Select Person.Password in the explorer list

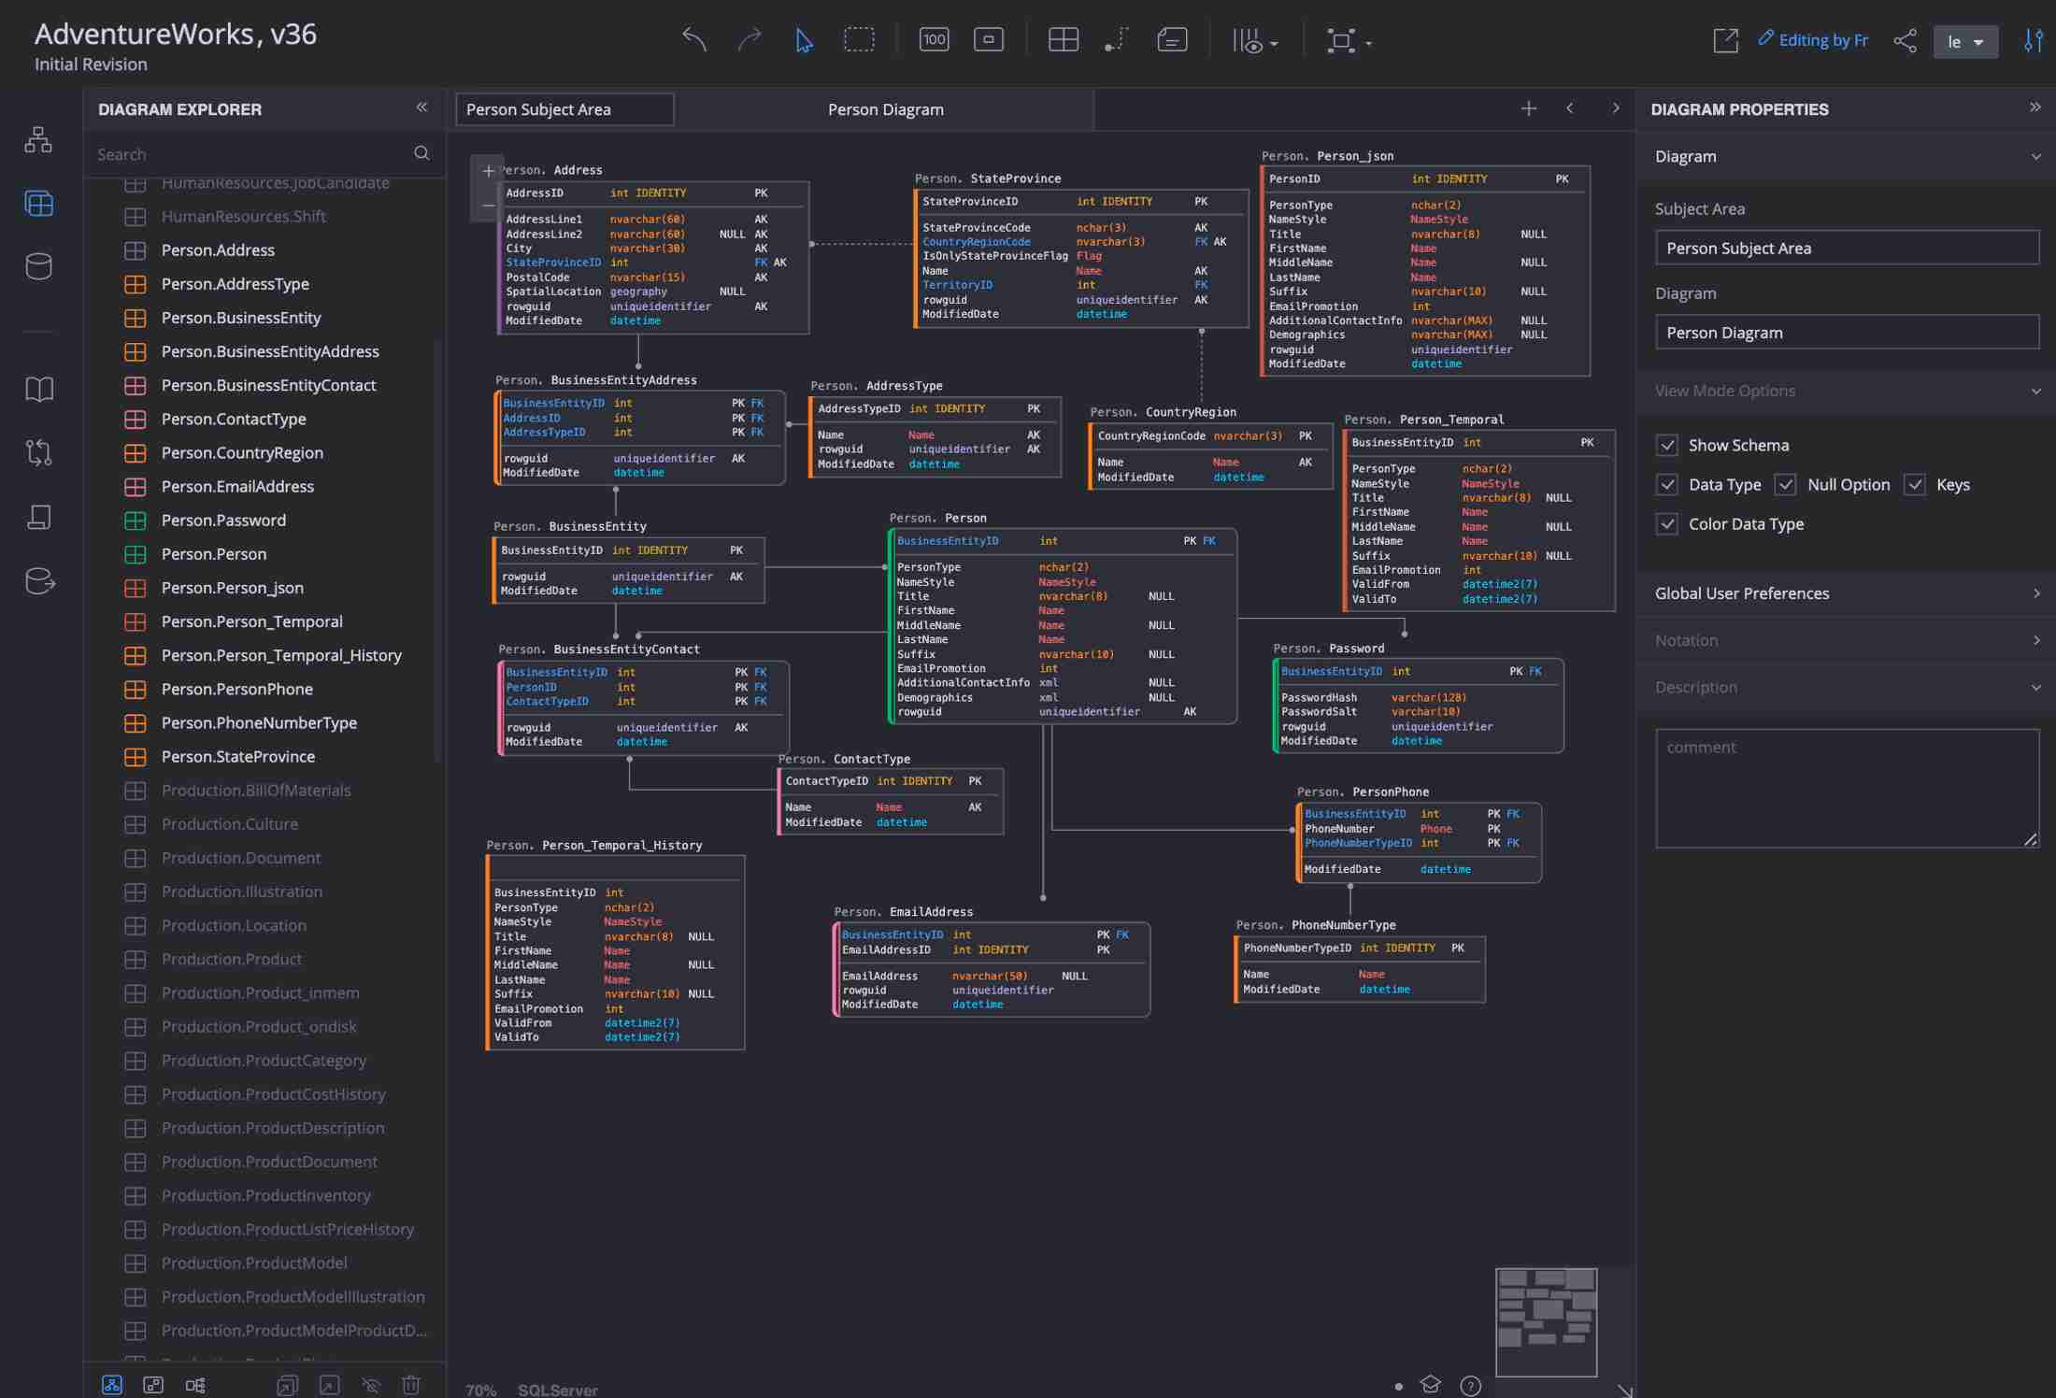[x=223, y=520]
